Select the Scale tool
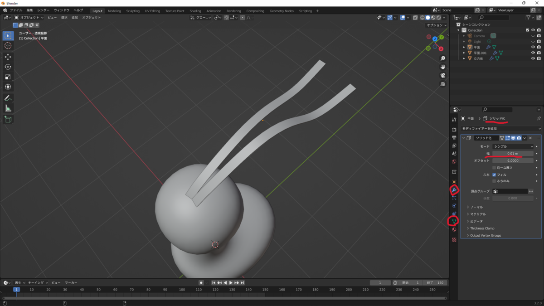Screen dimensions: 544x306 (x=8, y=77)
